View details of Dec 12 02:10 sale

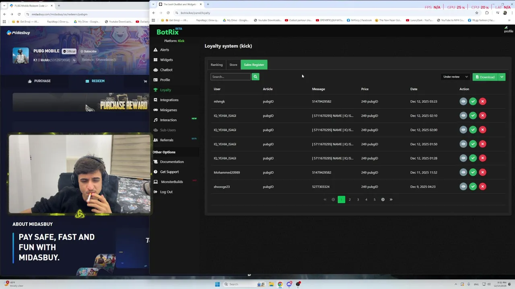[x=463, y=116]
